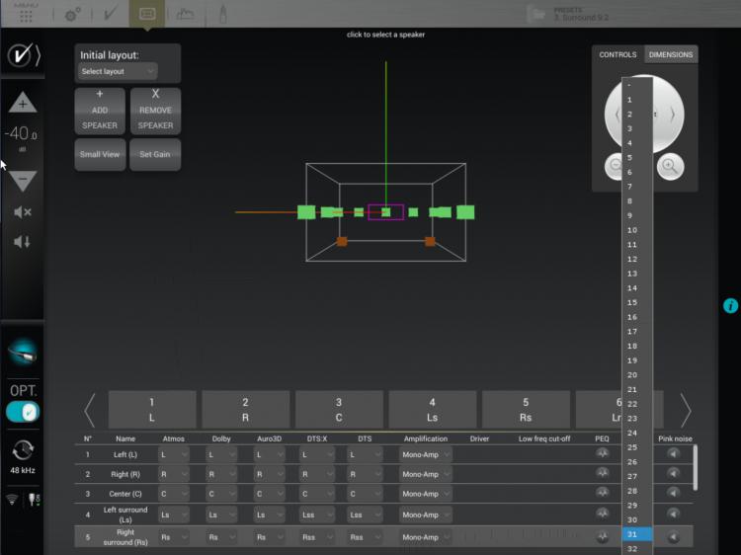This screenshot has height=555, width=741.
Task: Click the mute speaker icon
Action: (x=22, y=212)
